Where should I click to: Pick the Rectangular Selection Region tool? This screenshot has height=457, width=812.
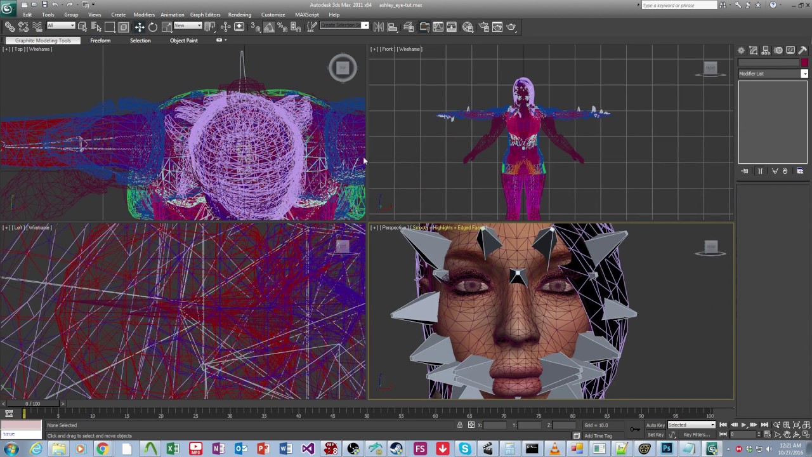tap(110, 27)
